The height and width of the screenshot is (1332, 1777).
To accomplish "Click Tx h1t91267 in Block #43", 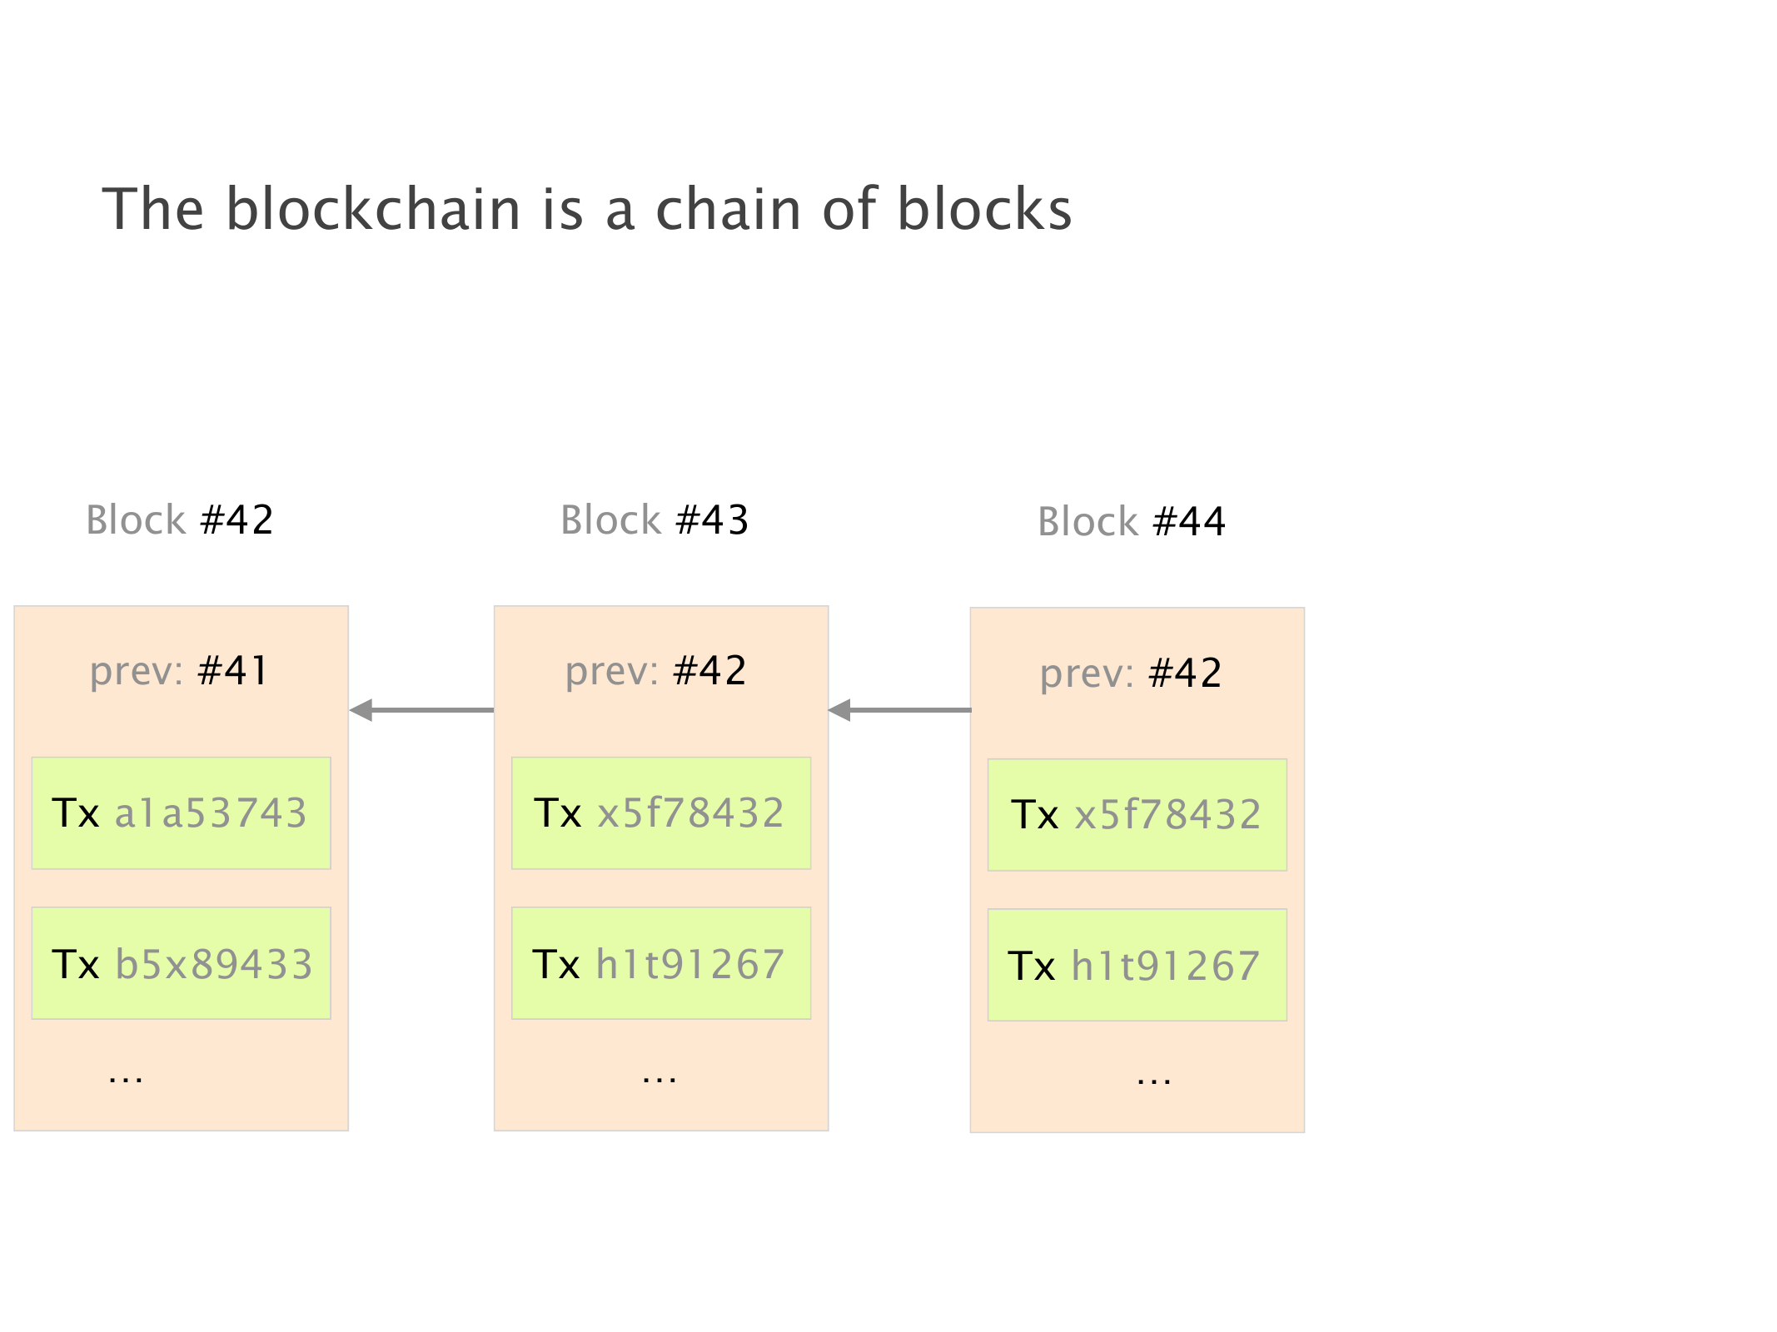I will coord(660,963).
